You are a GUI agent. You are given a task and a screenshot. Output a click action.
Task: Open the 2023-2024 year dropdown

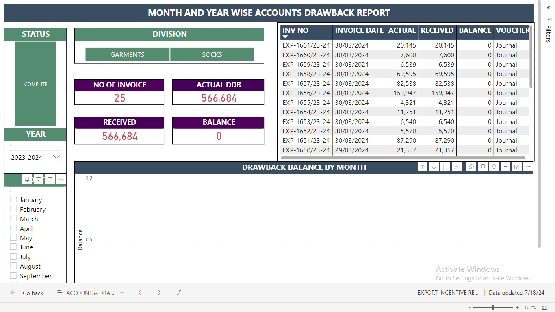point(56,157)
